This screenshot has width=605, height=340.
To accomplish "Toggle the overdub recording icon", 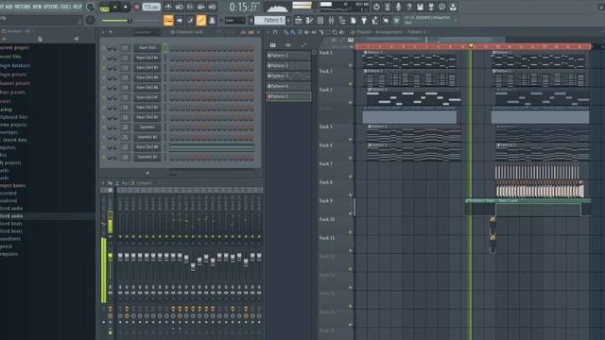I will [x=201, y=7].
